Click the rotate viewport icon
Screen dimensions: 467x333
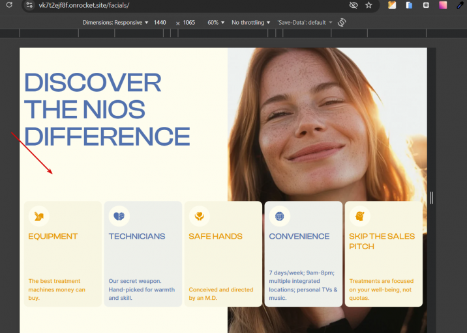[x=342, y=23]
